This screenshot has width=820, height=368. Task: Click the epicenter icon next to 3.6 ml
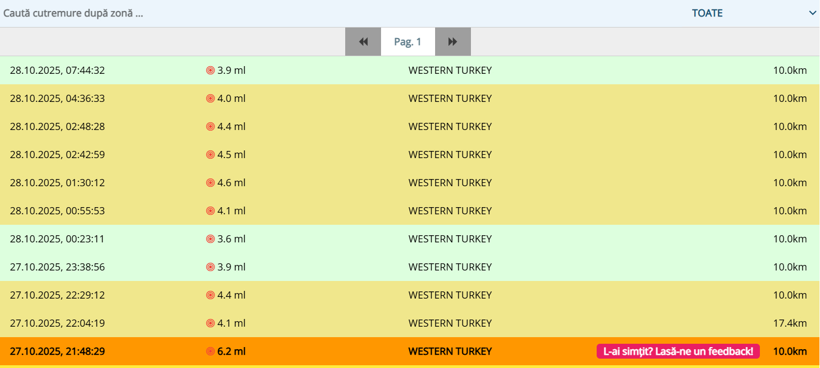[210, 239]
